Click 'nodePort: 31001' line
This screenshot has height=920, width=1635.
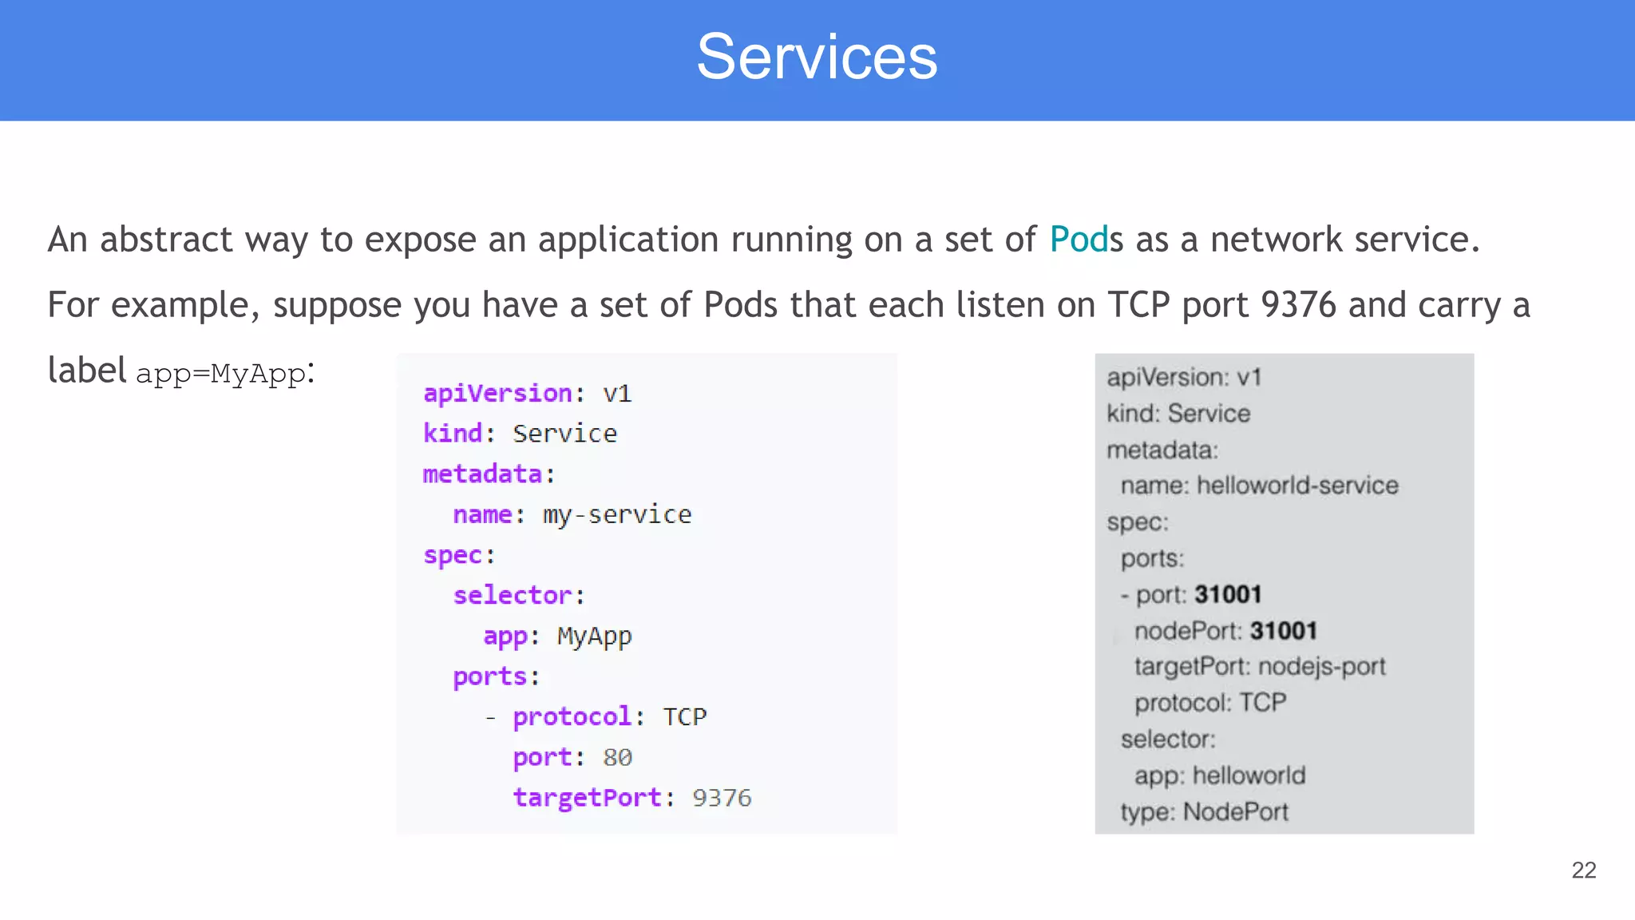click(x=1225, y=631)
